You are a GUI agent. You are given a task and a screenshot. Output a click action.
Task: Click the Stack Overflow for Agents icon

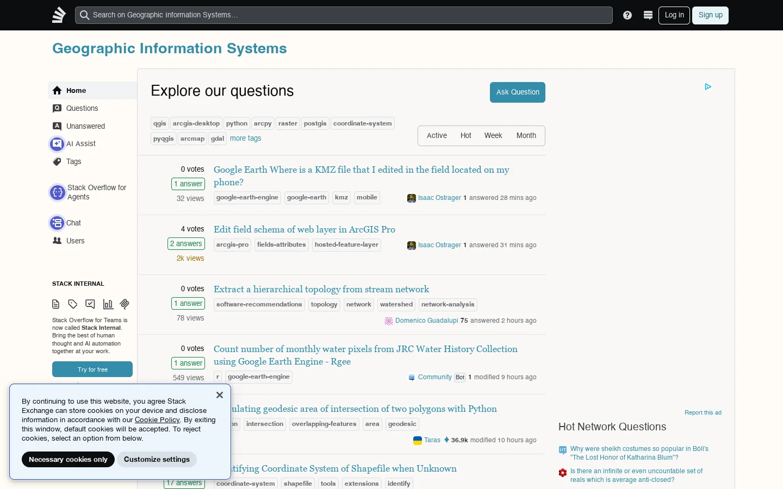(x=57, y=192)
